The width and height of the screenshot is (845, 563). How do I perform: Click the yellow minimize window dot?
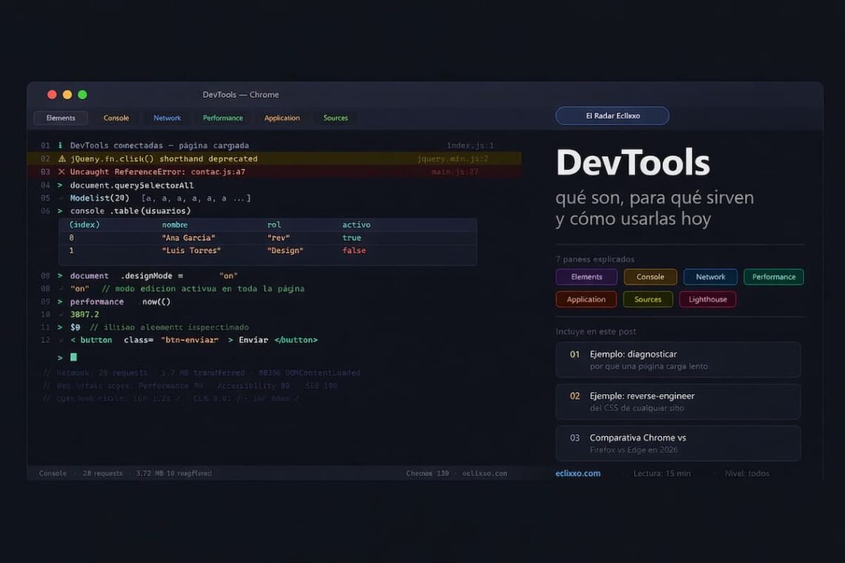tap(67, 95)
